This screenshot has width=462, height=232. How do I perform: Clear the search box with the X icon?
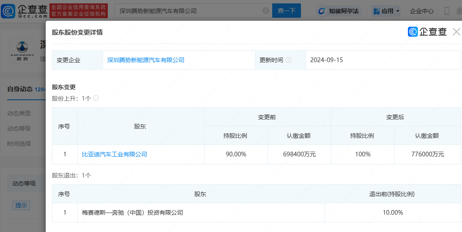click(x=266, y=11)
